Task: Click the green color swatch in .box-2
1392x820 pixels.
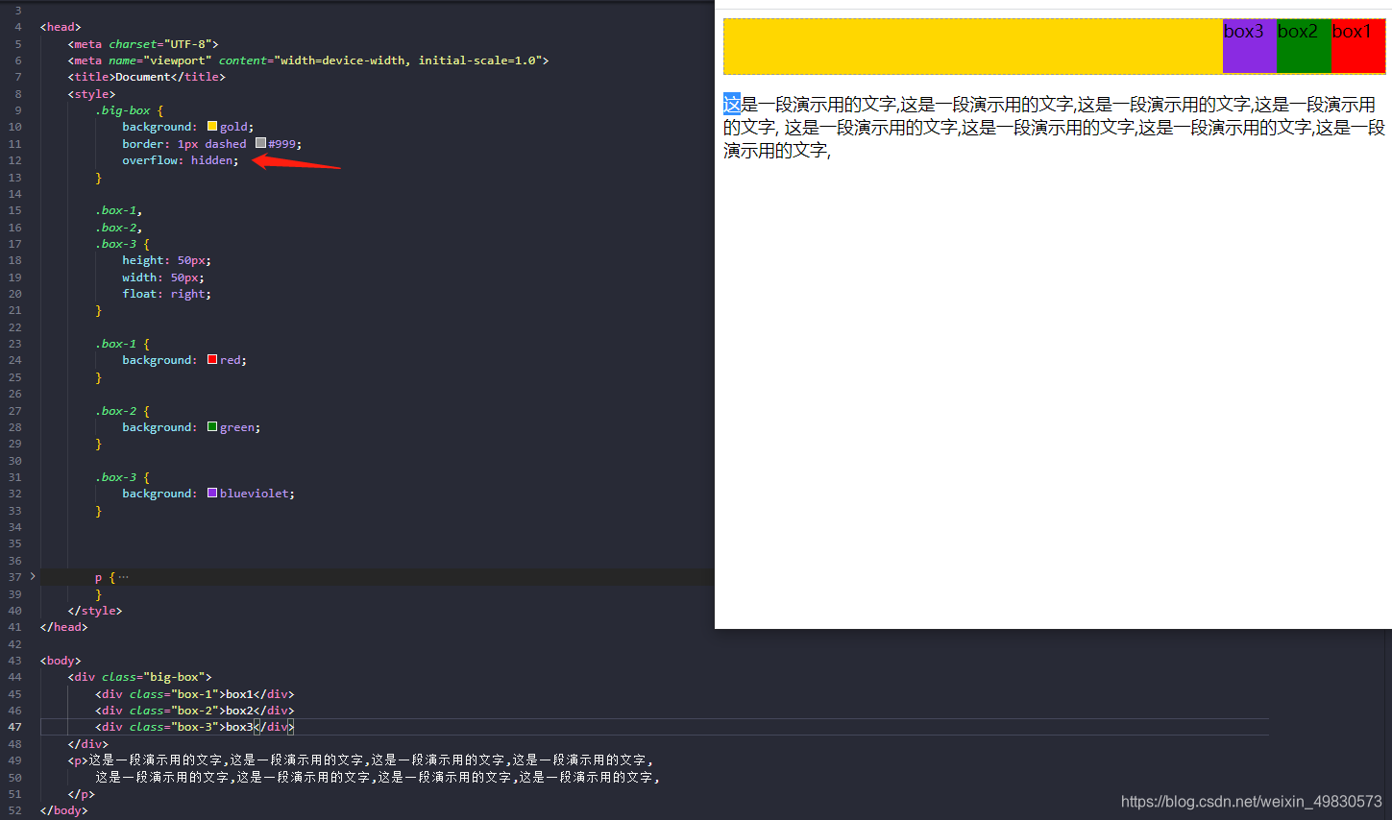Action: click(x=212, y=427)
